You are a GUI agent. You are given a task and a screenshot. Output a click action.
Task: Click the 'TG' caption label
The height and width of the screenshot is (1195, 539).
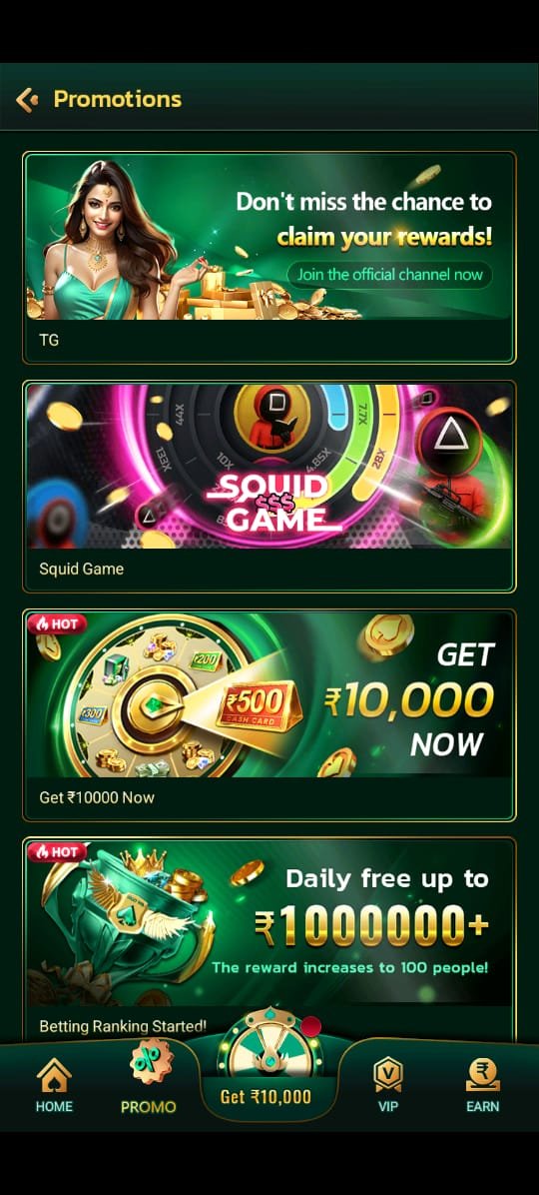point(49,340)
